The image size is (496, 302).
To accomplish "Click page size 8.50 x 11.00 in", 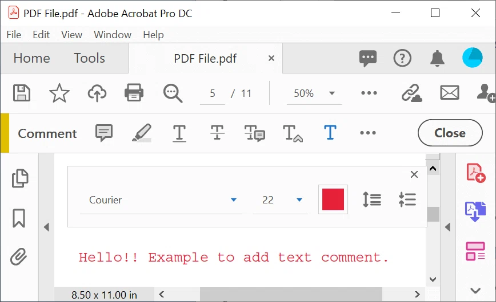I will click(104, 295).
